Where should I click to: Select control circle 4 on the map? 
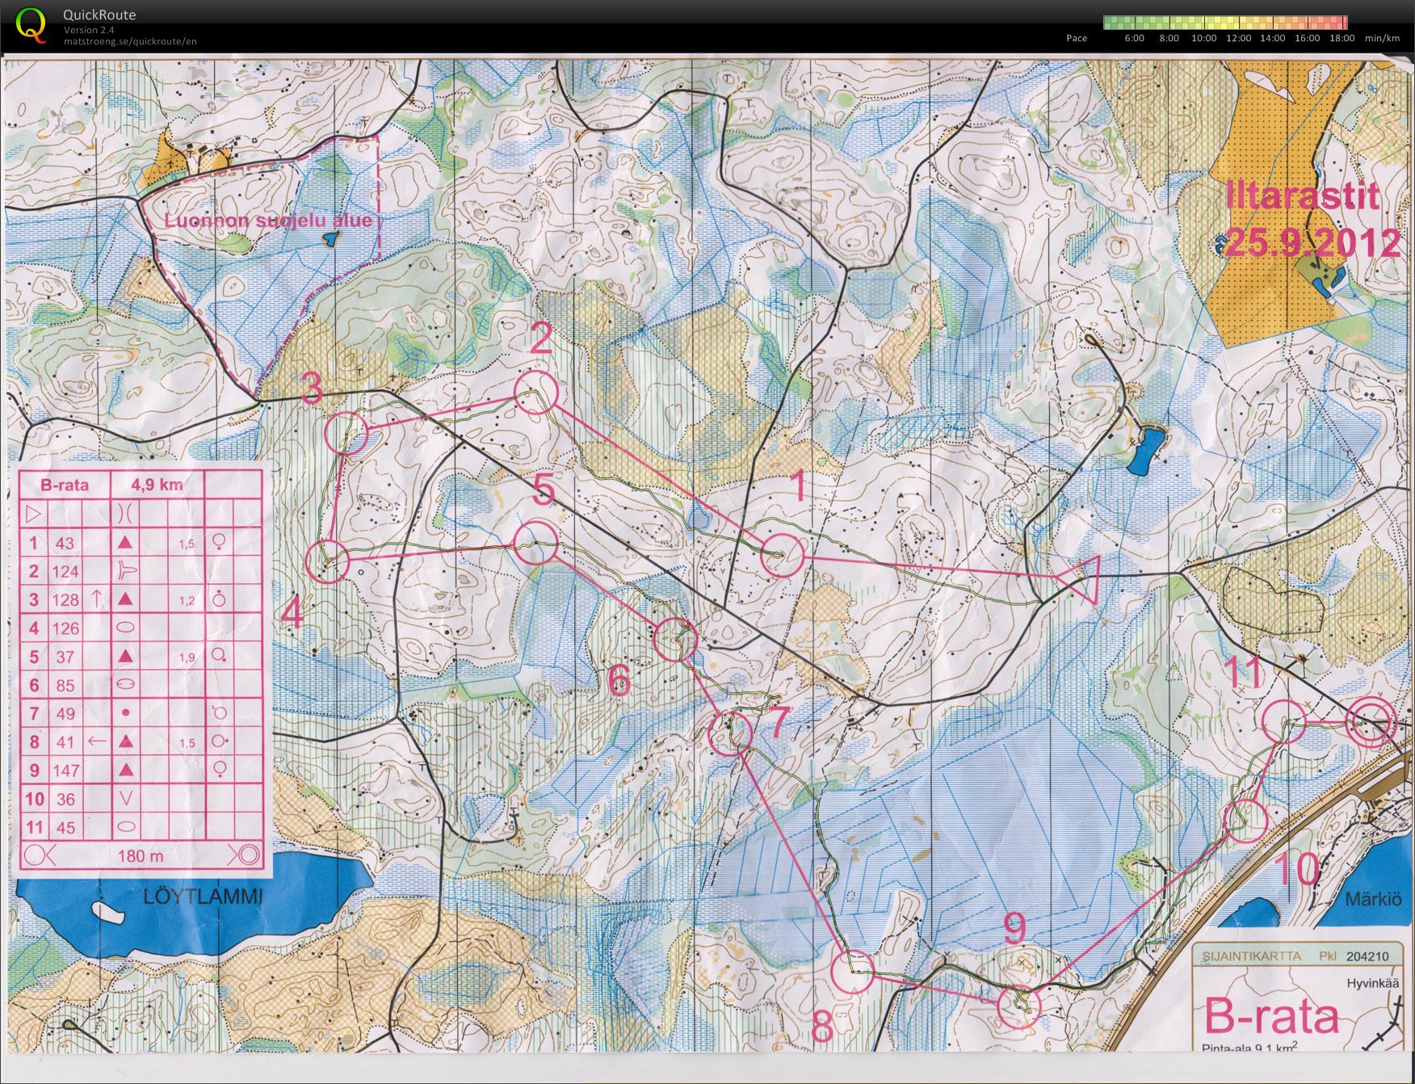327,561
